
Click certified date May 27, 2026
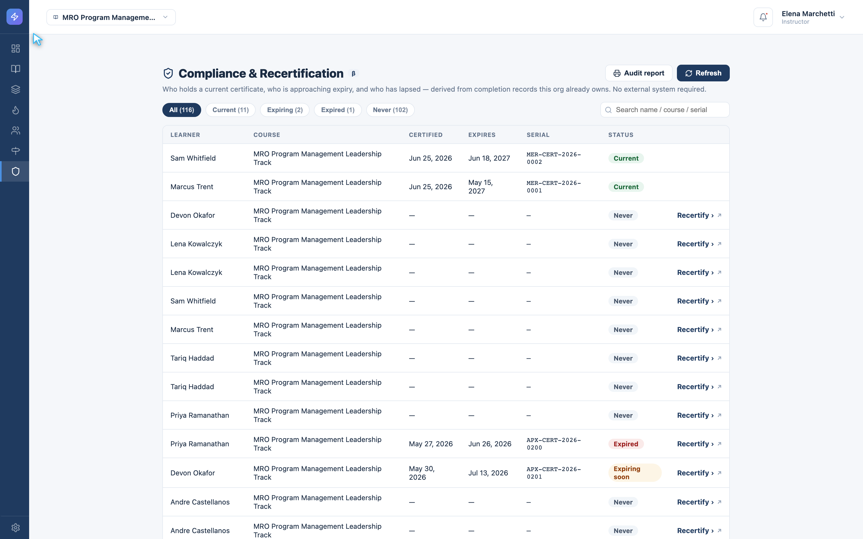[x=431, y=444]
